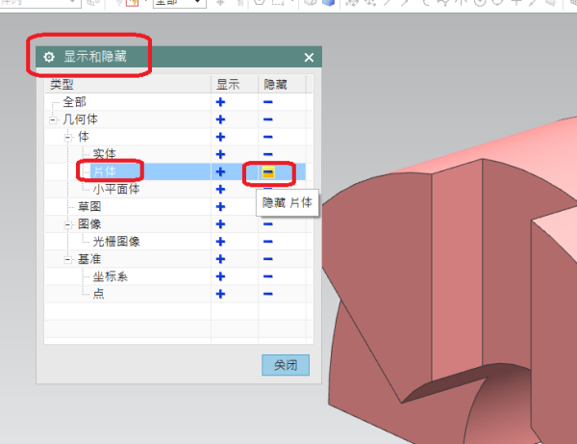Select the 几何体 row label
This screenshot has width=577, height=444.
(80, 119)
